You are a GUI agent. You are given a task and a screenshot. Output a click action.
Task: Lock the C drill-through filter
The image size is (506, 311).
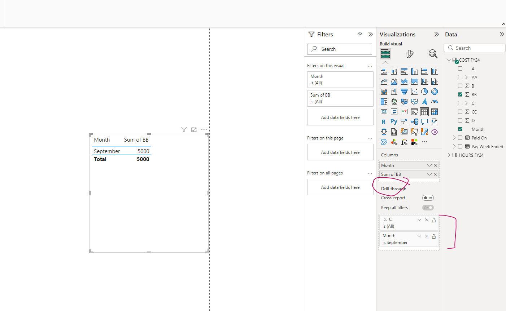pyautogui.click(x=434, y=220)
